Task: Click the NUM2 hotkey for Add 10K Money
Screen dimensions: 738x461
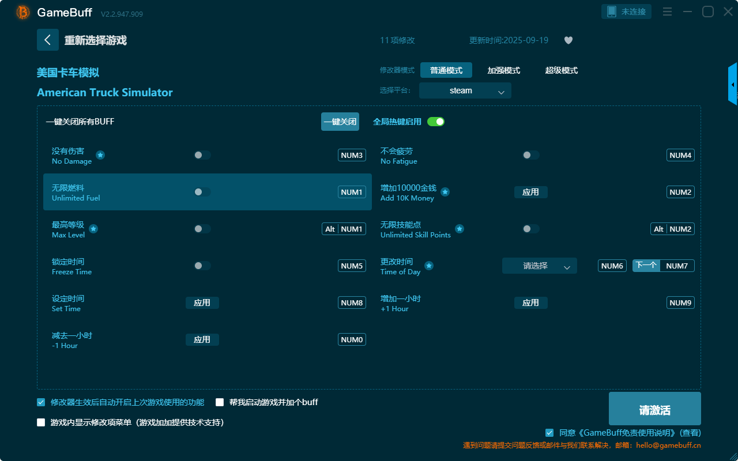Action: pos(680,192)
